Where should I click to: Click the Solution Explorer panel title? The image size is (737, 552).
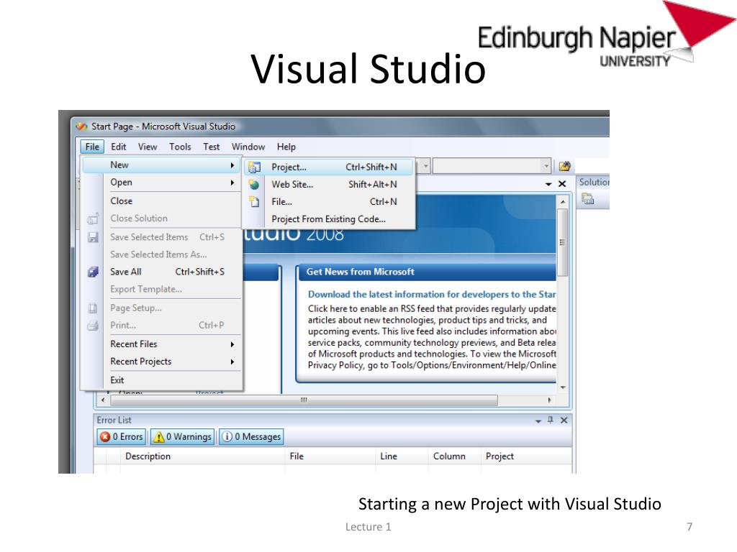594,182
